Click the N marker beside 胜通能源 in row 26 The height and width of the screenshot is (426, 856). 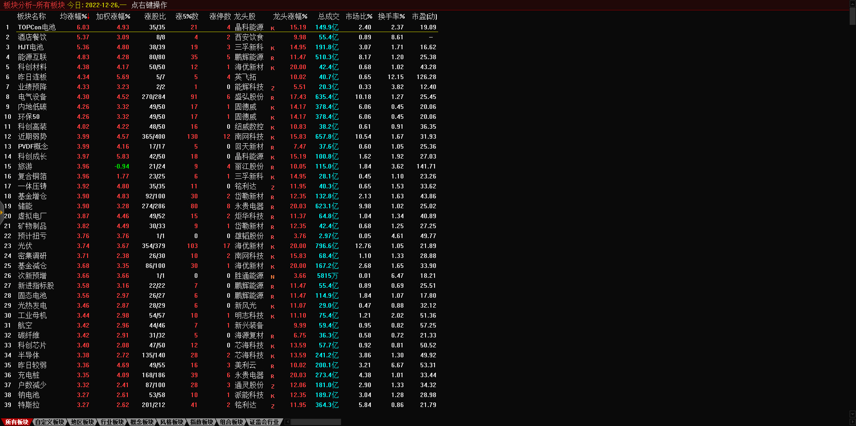(272, 276)
